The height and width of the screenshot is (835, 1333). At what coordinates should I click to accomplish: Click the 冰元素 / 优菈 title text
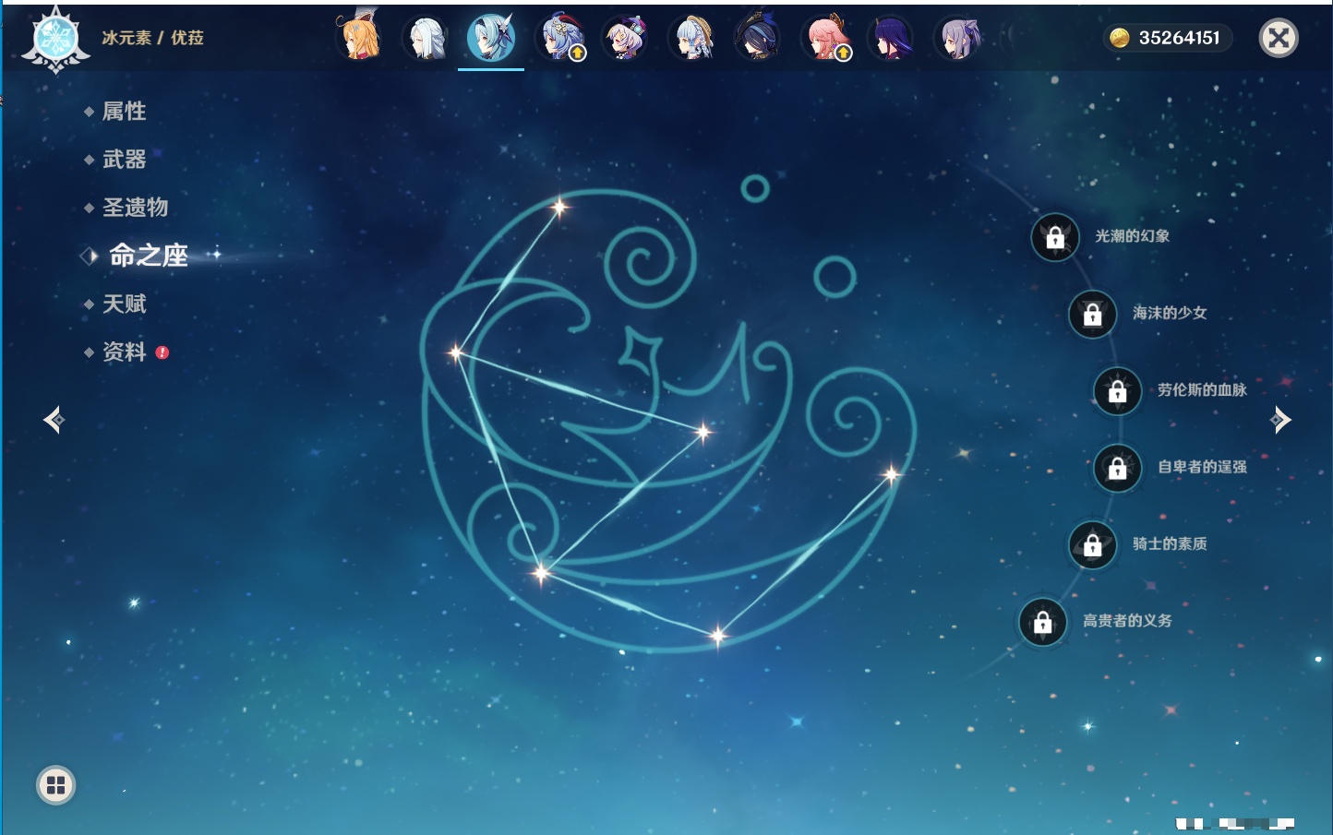pyautogui.click(x=152, y=38)
